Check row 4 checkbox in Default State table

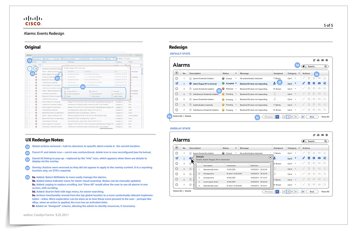coord(177,94)
